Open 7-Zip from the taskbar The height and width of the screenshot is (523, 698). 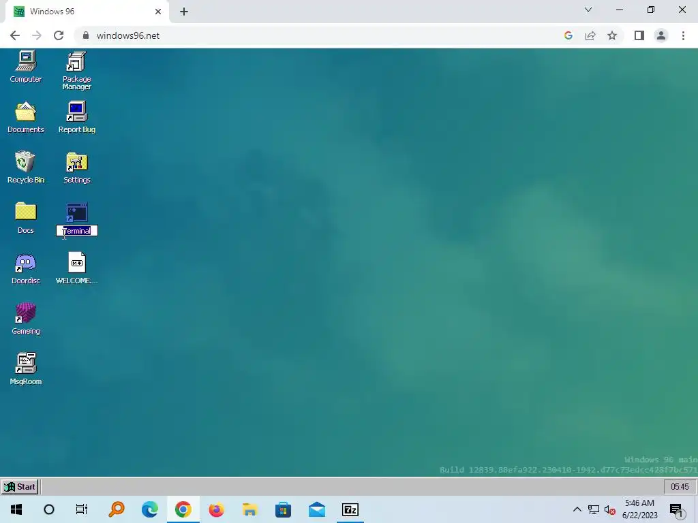pos(350,509)
